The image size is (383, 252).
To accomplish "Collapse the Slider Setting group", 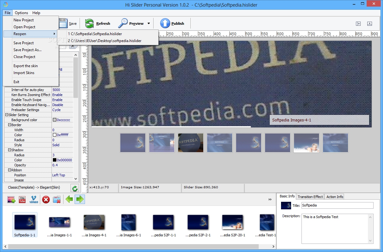I will pos(7,115).
